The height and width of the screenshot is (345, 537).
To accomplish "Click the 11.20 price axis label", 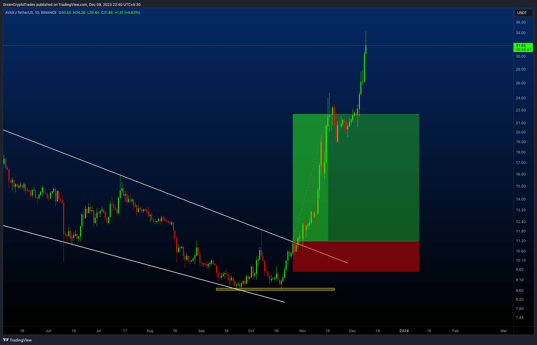I will pyautogui.click(x=521, y=241).
